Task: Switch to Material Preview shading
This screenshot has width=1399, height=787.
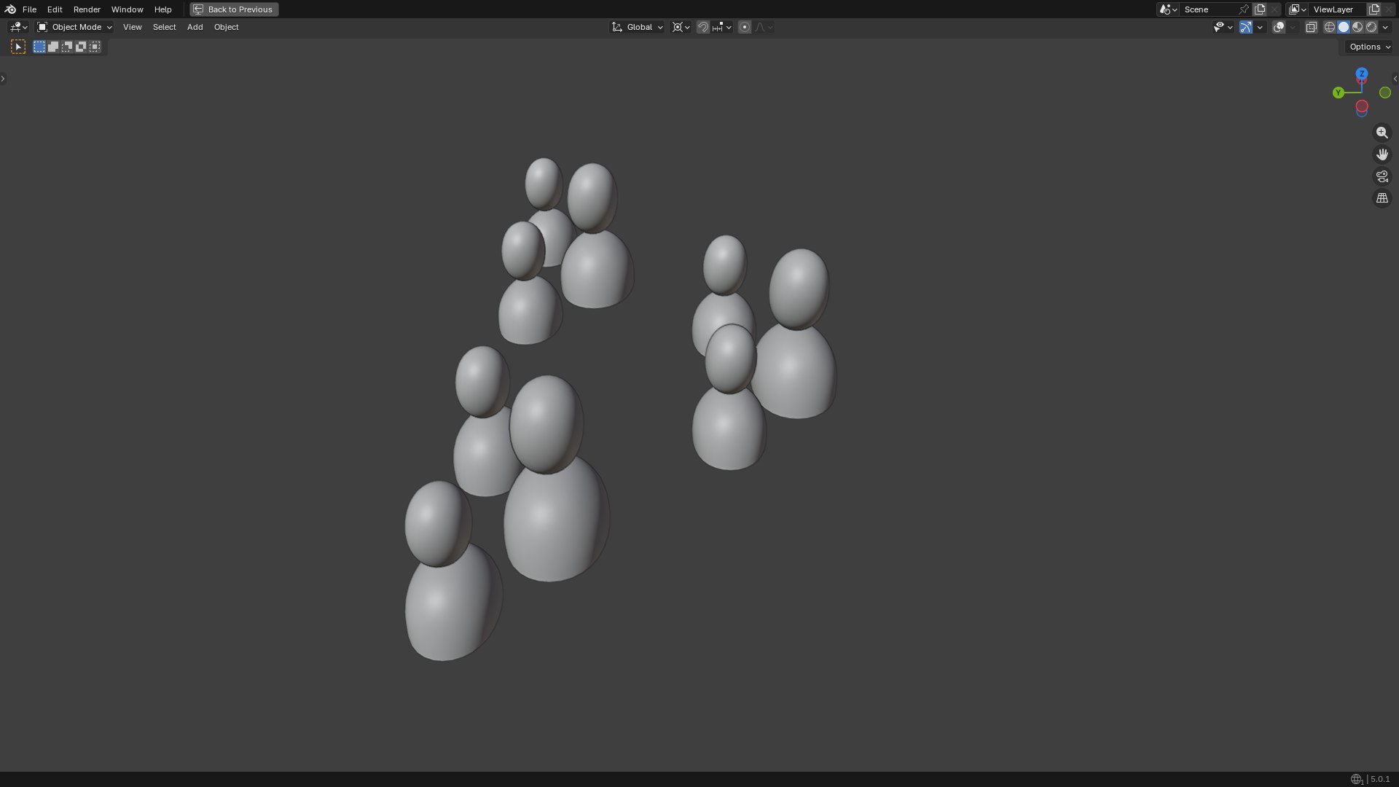Action: point(1357,27)
